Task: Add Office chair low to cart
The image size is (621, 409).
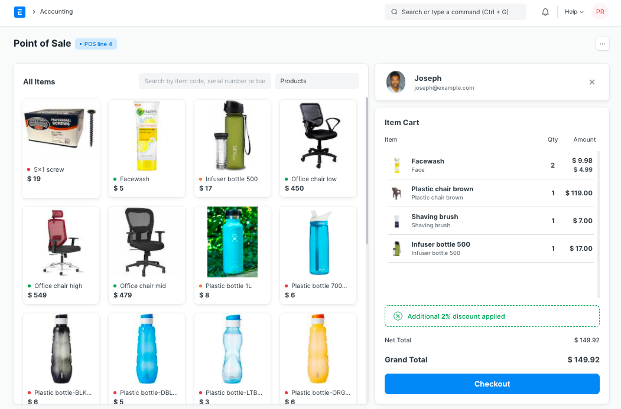Action: [x=318, y=148]
